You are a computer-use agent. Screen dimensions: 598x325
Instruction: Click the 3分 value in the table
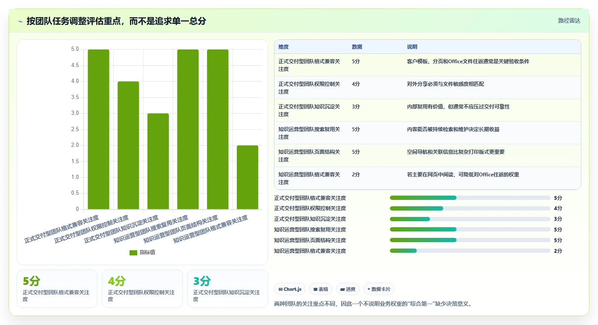point(356,107)
